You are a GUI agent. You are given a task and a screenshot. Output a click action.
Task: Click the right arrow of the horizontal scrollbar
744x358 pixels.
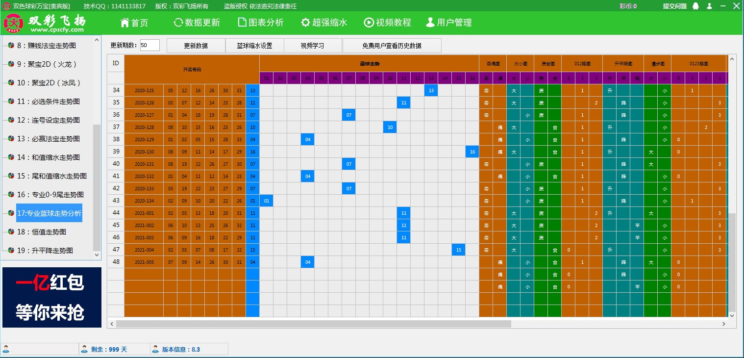click(723, 324)
